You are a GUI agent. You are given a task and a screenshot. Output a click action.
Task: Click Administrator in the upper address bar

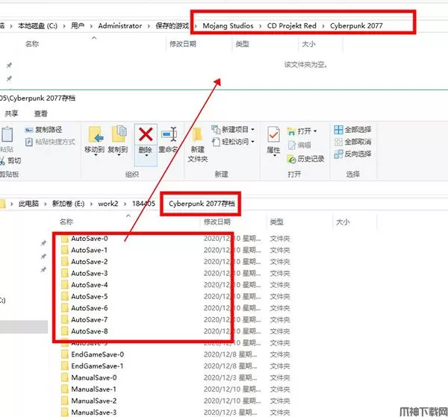pos(120,25)
